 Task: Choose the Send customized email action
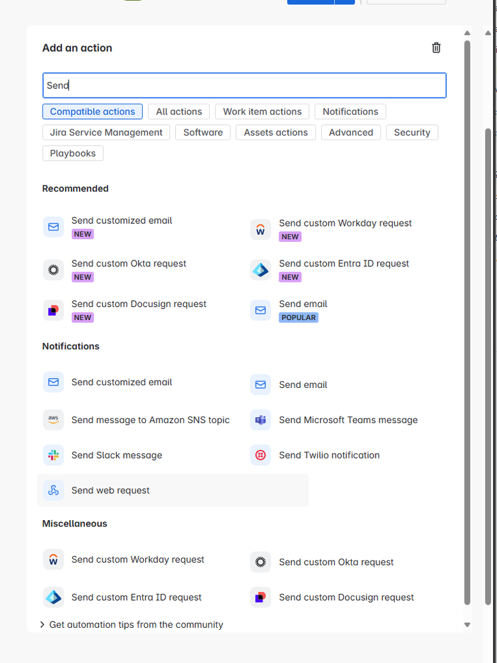coord(121,220)
